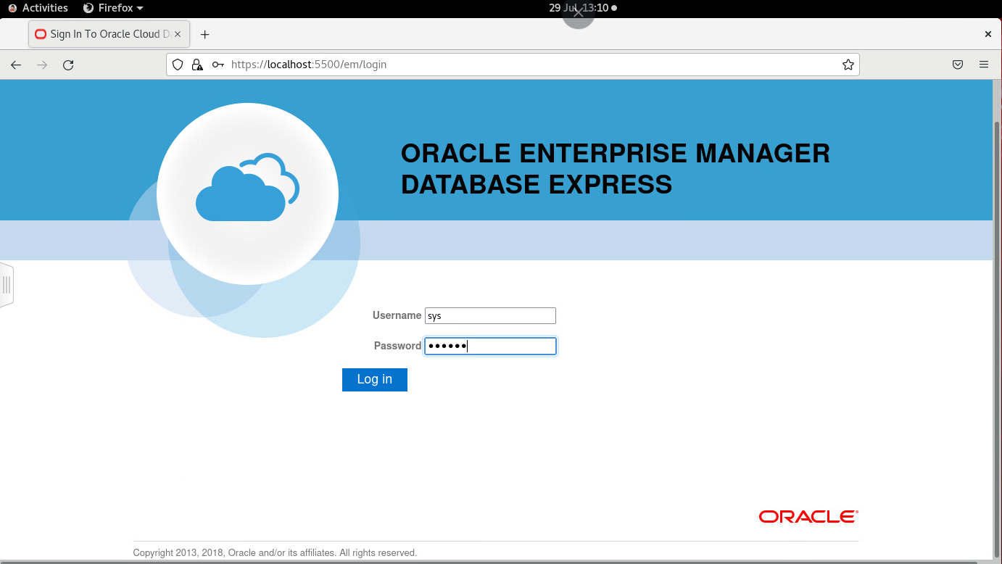This screenshot has height=564, width=1002.
Task: Click the red ORACLE footer logo
Action: click(x=808, y=516)
